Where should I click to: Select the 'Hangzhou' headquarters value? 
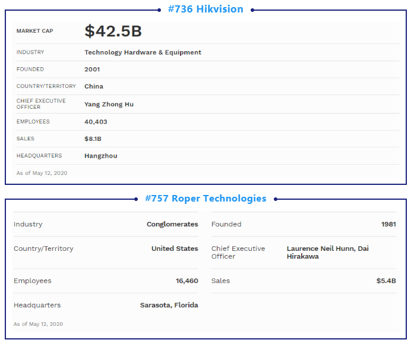(x=101, y=156)
